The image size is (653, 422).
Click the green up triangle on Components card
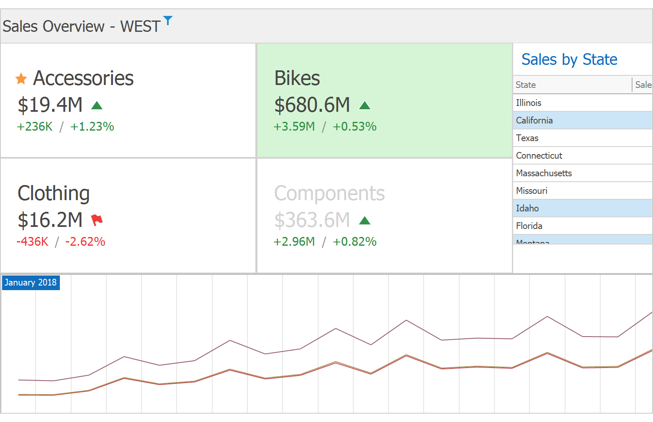click(x=365, y=220)
